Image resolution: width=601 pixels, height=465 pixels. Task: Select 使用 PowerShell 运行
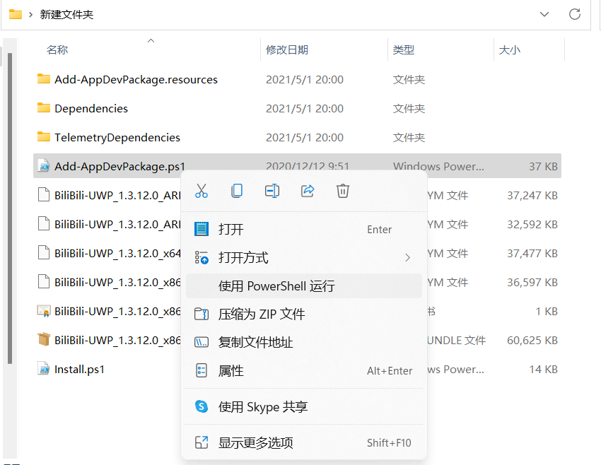(x=303, y=286)
